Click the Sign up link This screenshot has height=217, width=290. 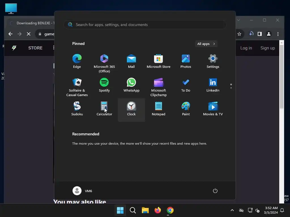click(268, 48)
